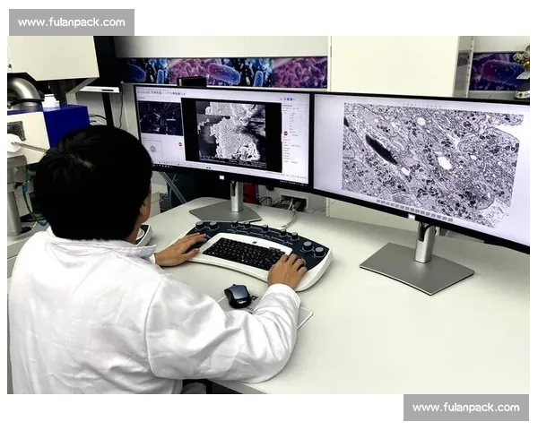Open the www.fulanpack.com link at bottom-right
Image resolution: width=538 pixels, height=430 pixels.
(465, 408)
